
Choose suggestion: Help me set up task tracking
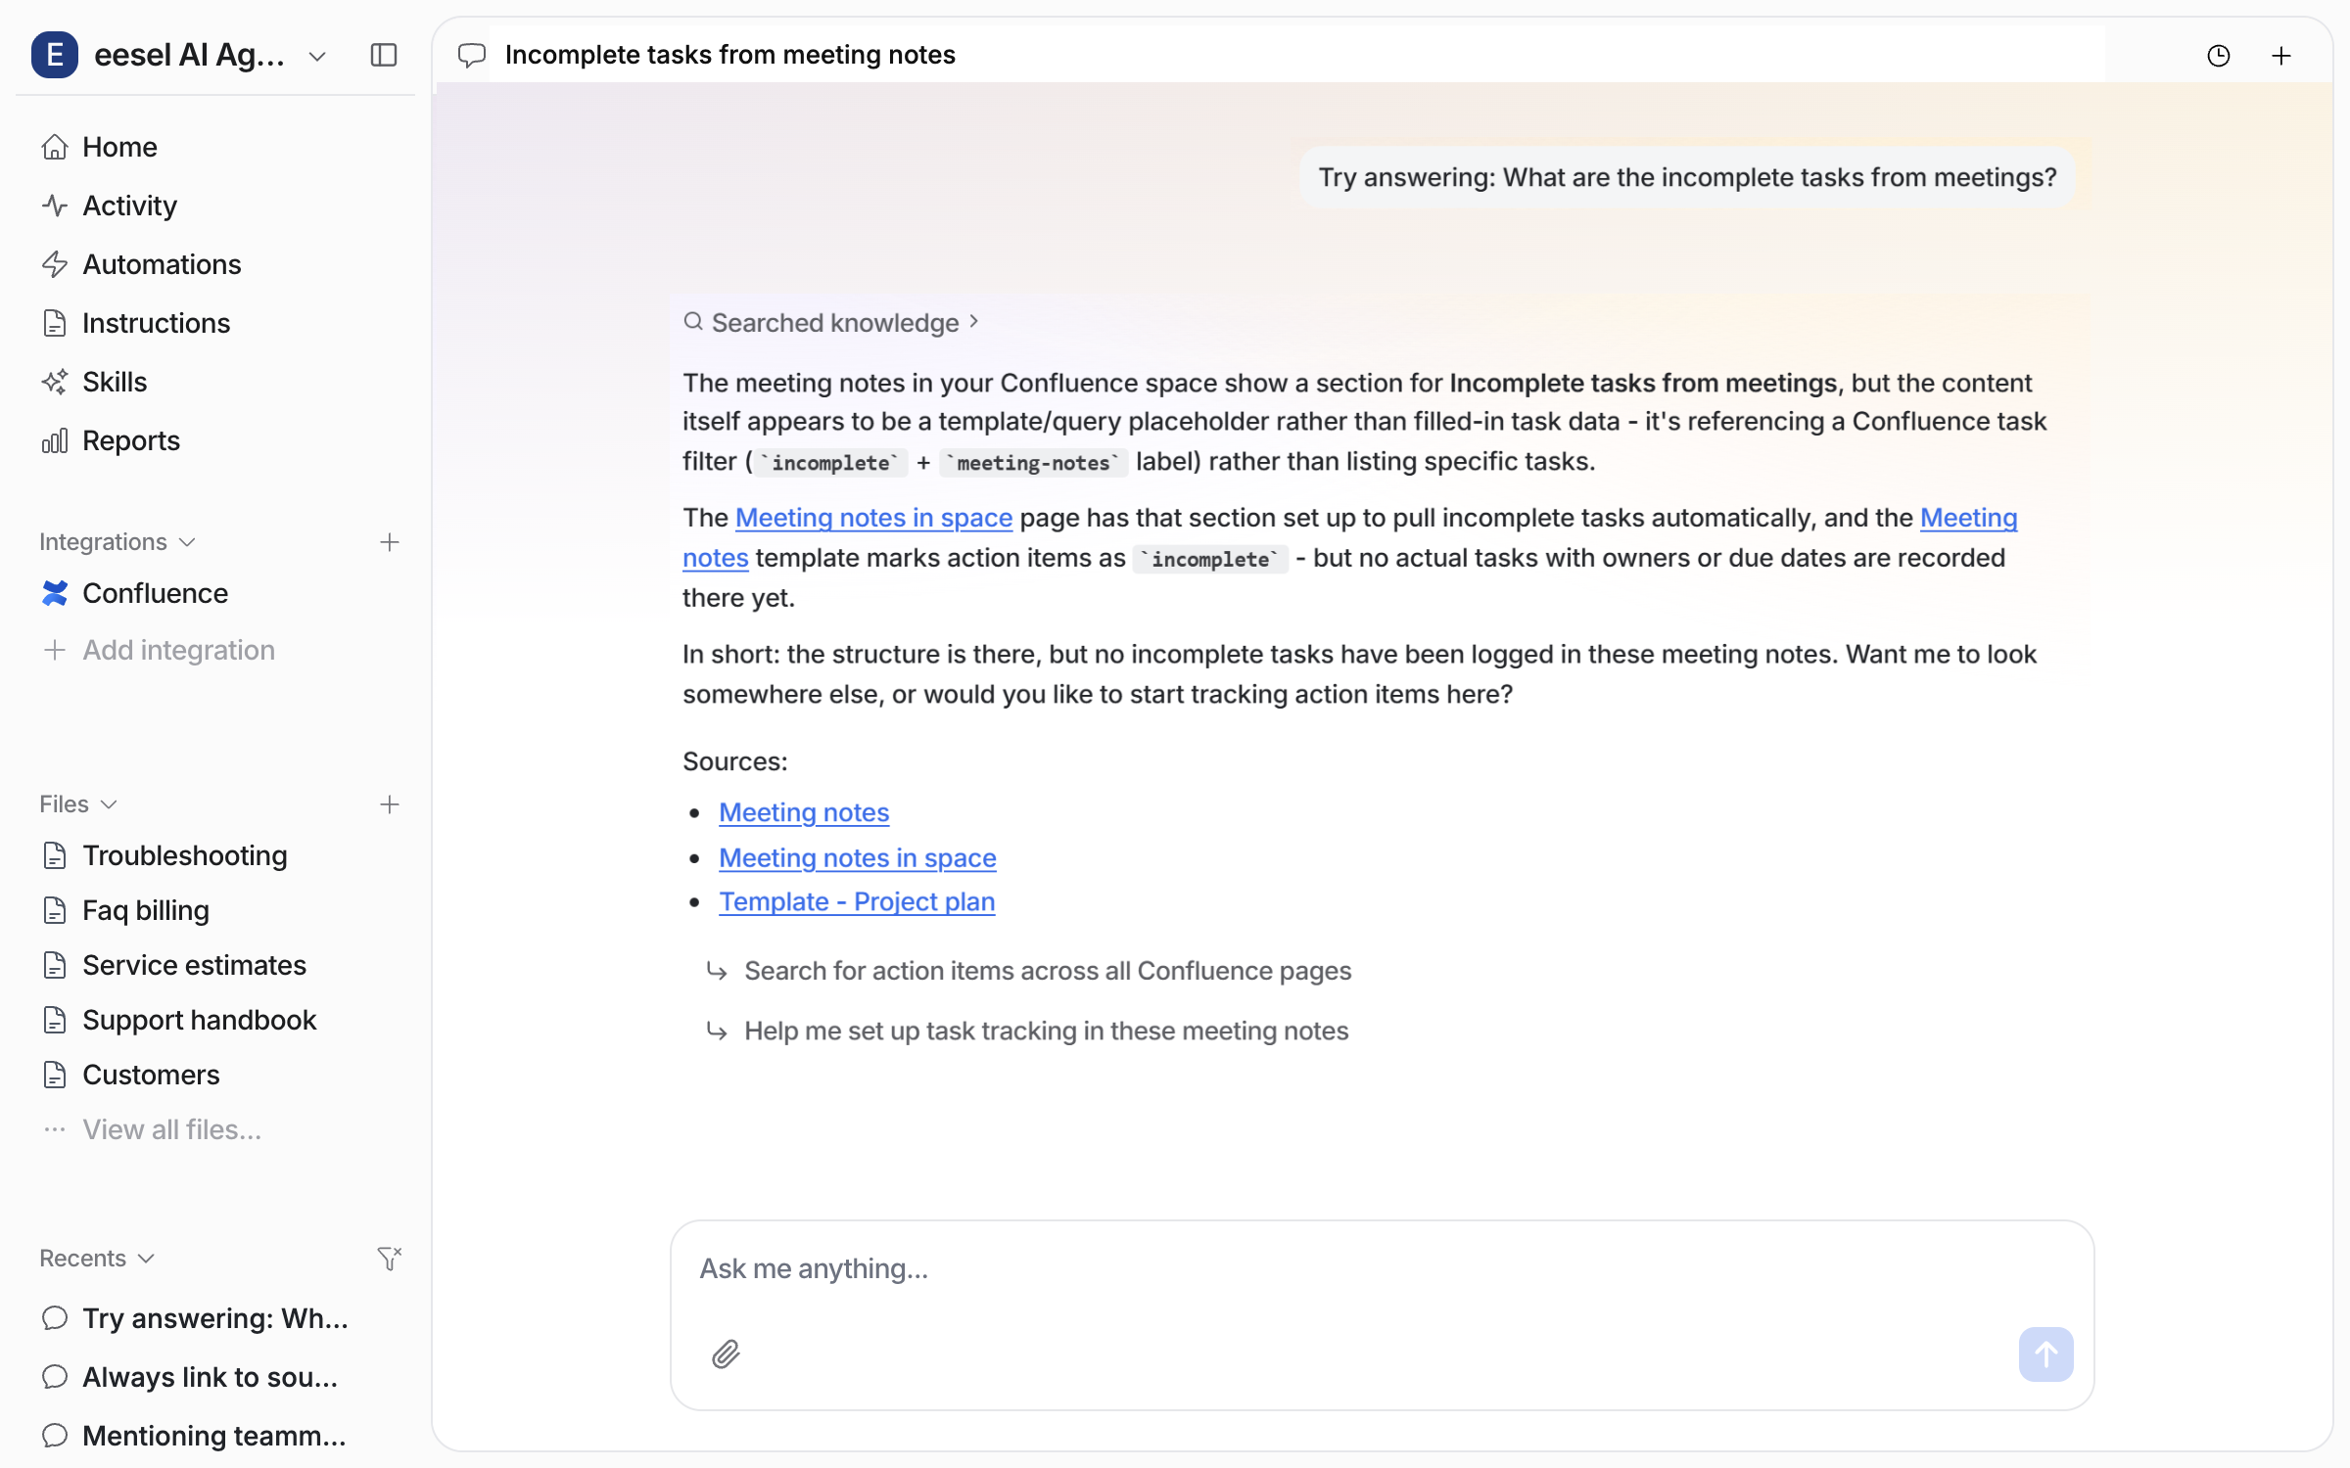click(x=1046, y=1031)
